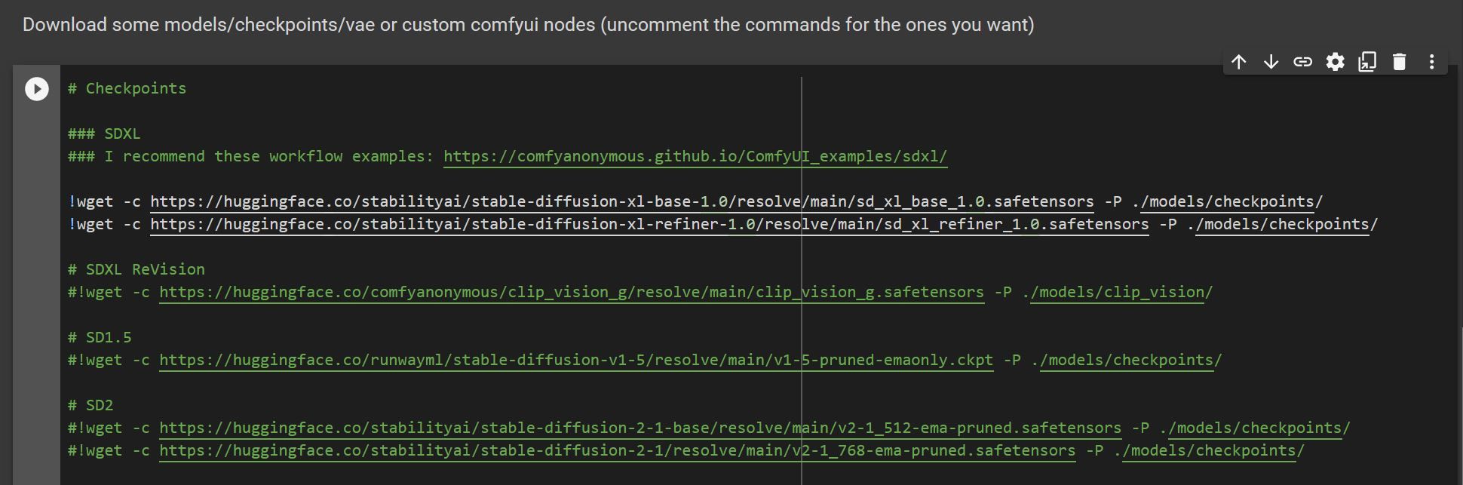Delete the cell with the trash icon
1463x485 pixels.
pyautogui.click(x=1399, y=62)
